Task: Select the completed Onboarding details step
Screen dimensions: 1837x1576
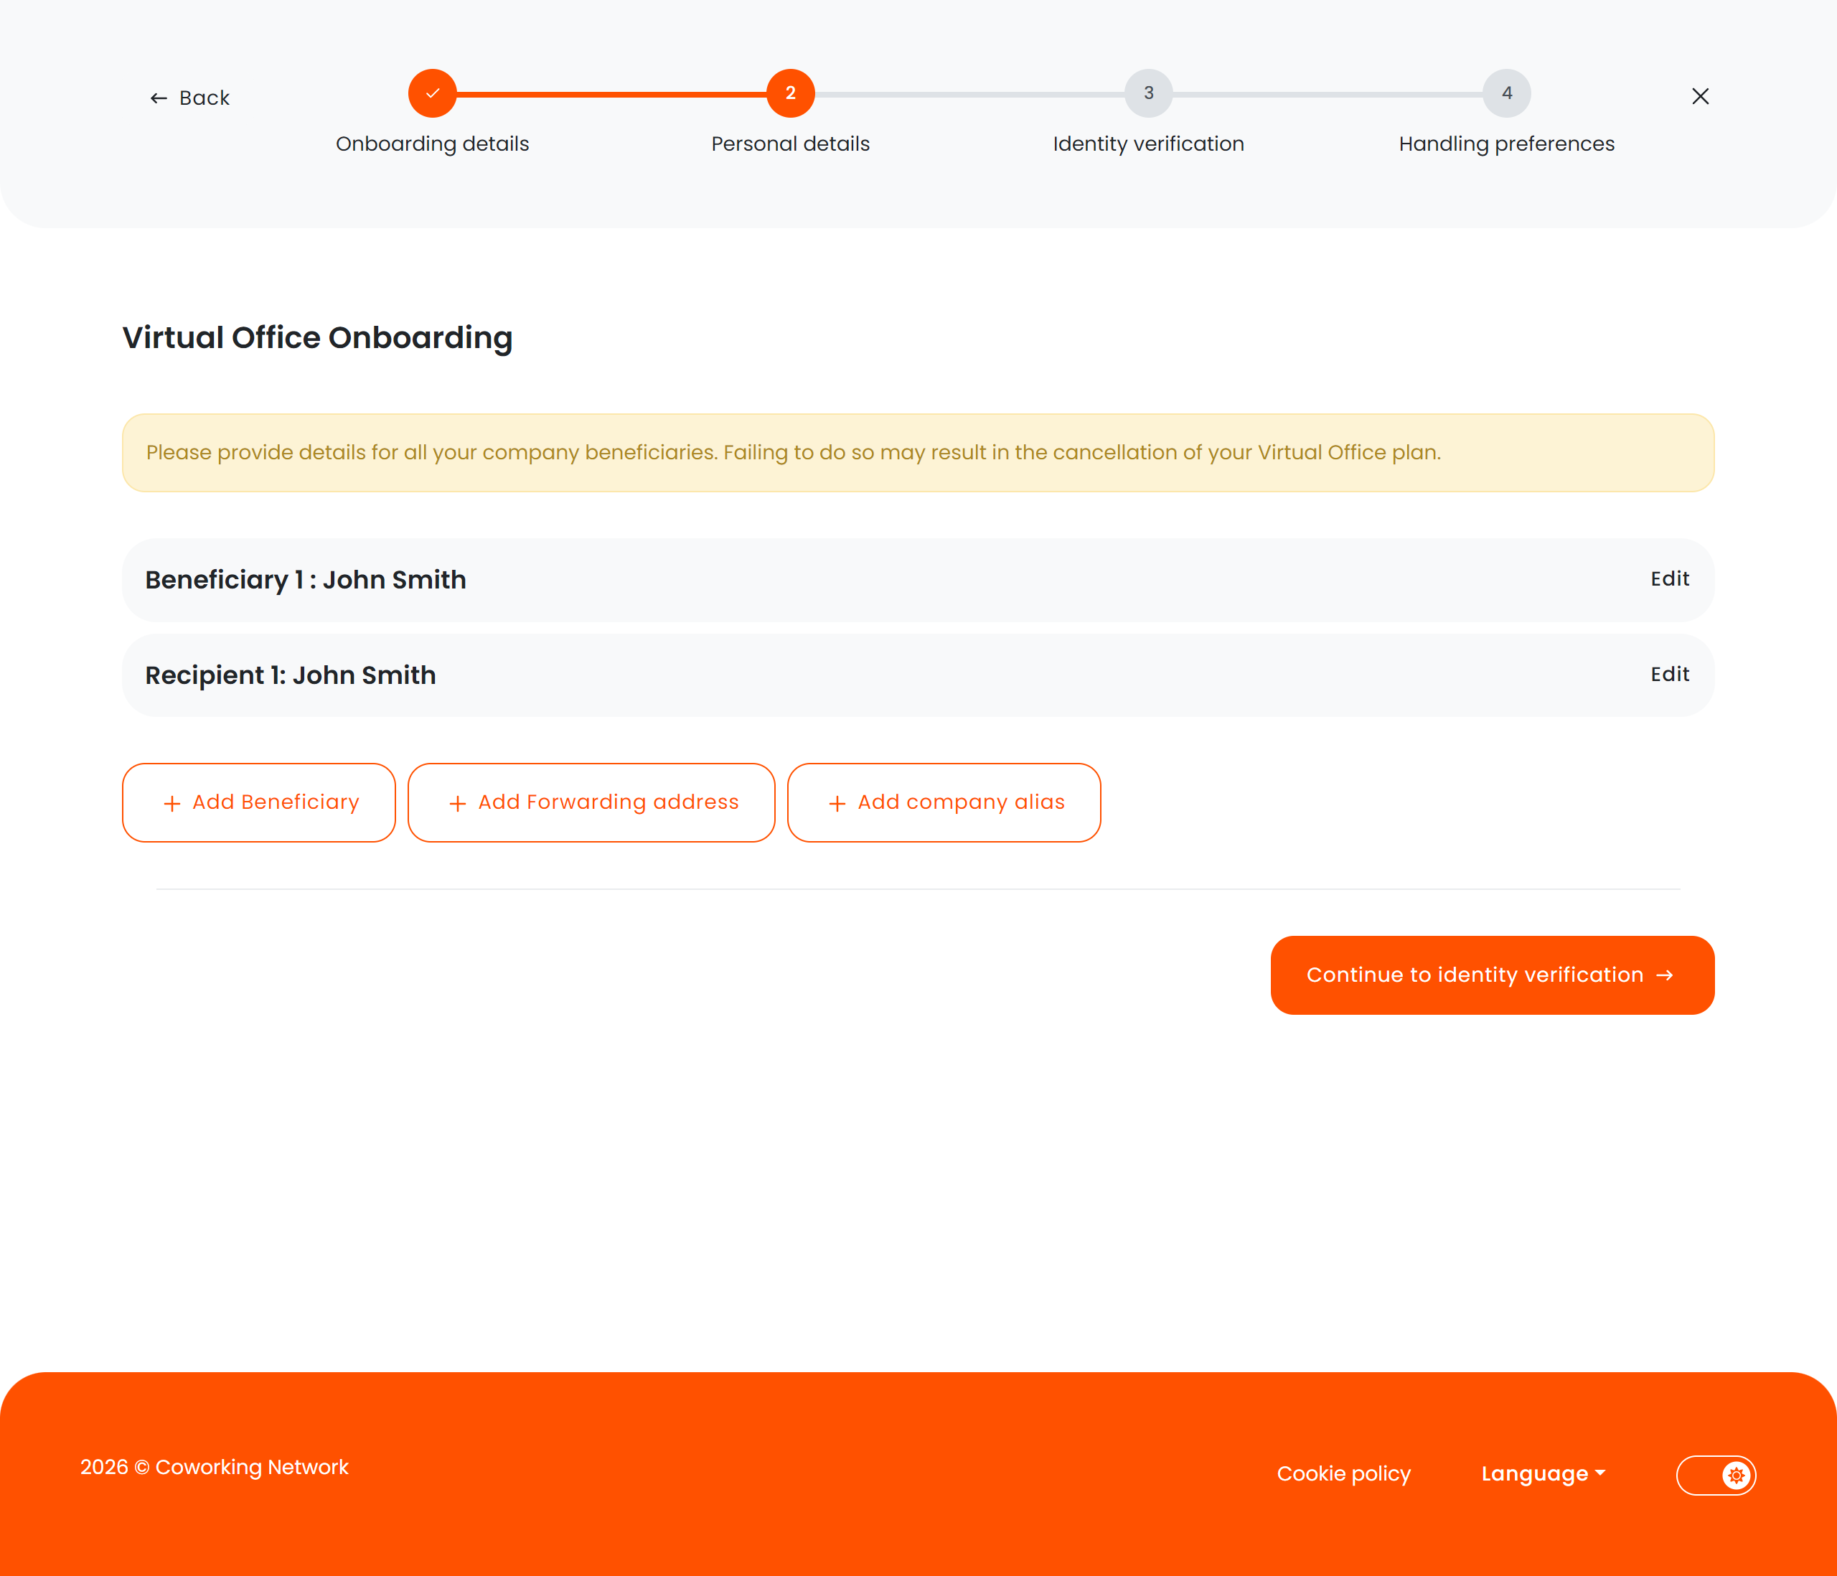Action: 433,93
